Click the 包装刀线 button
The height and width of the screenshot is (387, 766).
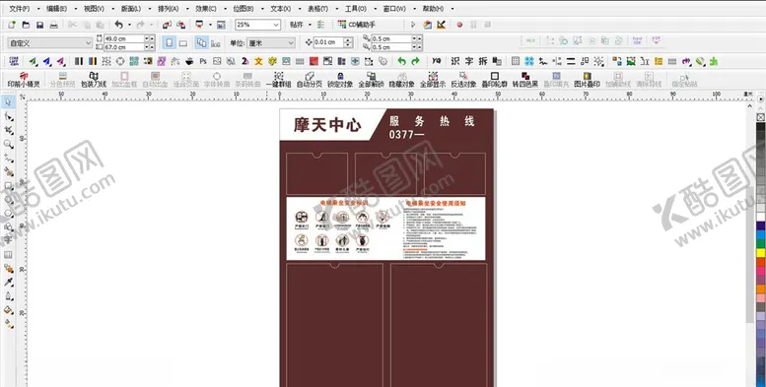tap(94, 80)
